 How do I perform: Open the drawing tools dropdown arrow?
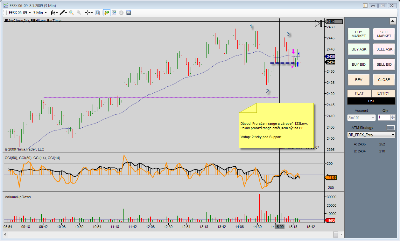pos(66,13)
